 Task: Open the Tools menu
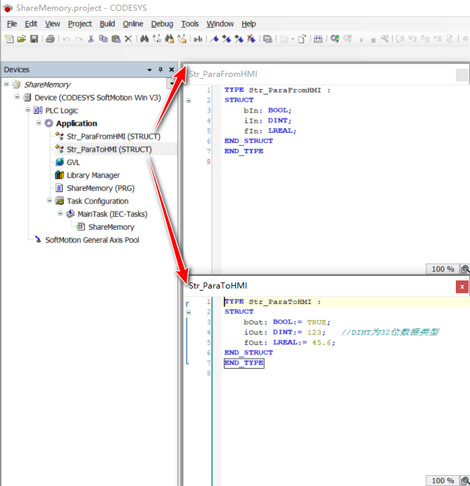tap(190, 24)
